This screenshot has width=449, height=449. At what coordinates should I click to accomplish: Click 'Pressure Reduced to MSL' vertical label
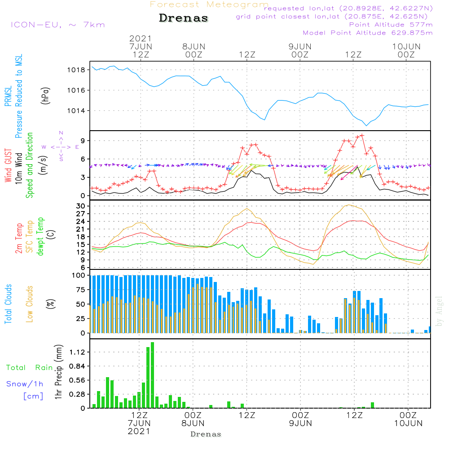(x=18, y=96)
